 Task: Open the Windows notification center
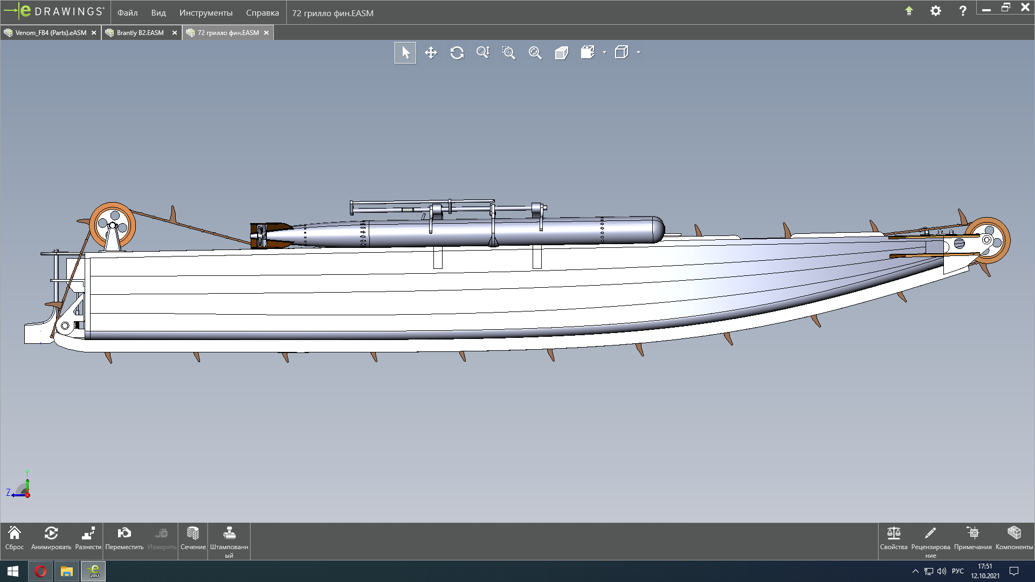(1014, 571)
